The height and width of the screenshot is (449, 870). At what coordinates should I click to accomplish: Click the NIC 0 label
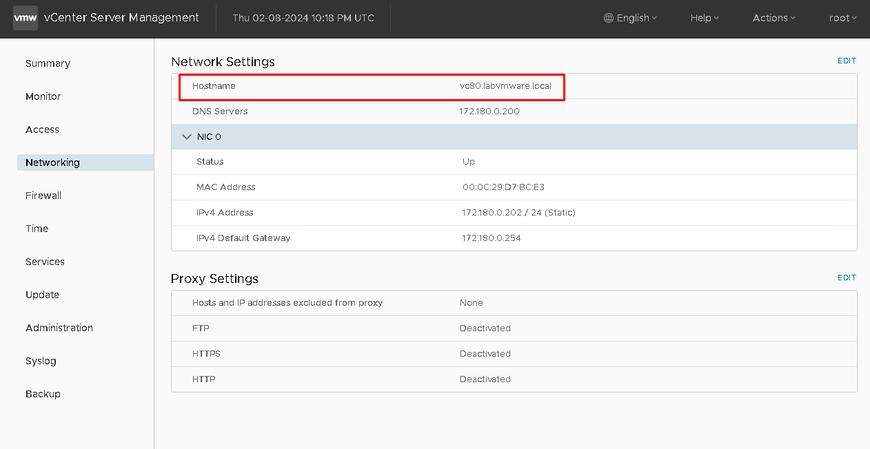(209, 137)
